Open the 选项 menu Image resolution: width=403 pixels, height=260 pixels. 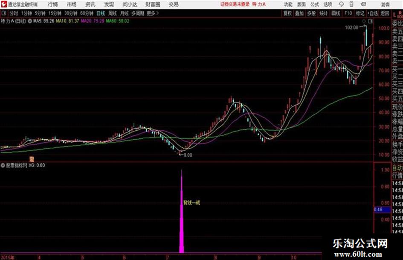pos(328,4)
